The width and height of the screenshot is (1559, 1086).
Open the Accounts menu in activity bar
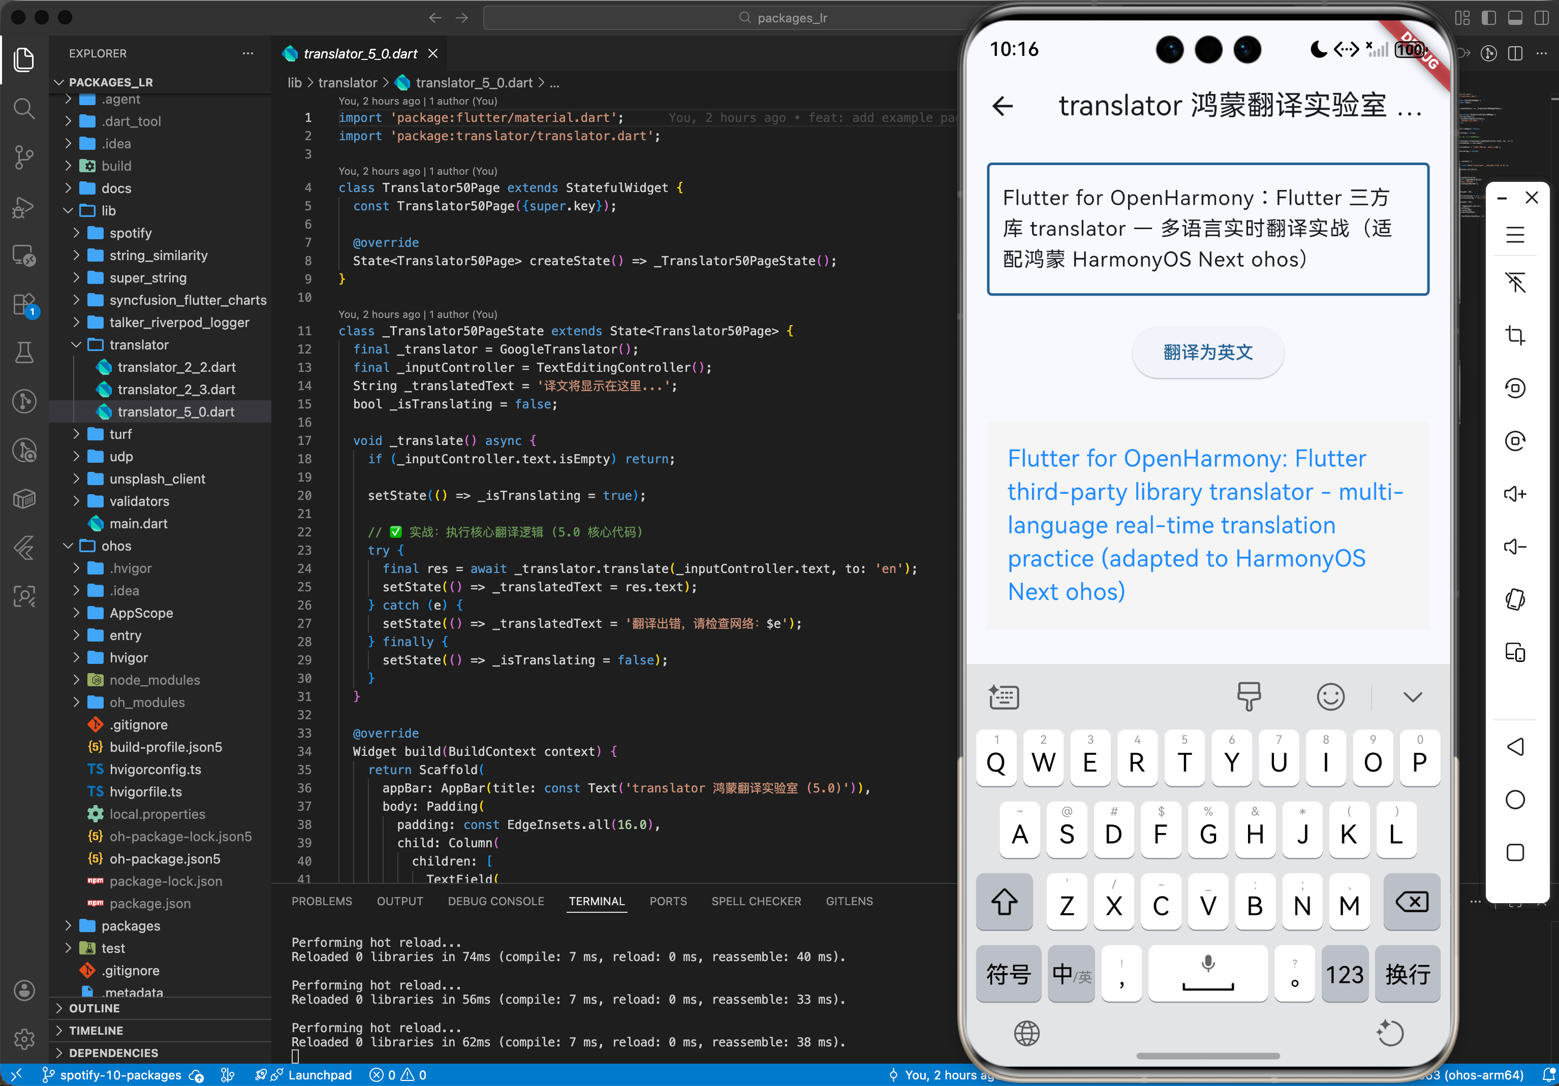[x=24, y=991]
